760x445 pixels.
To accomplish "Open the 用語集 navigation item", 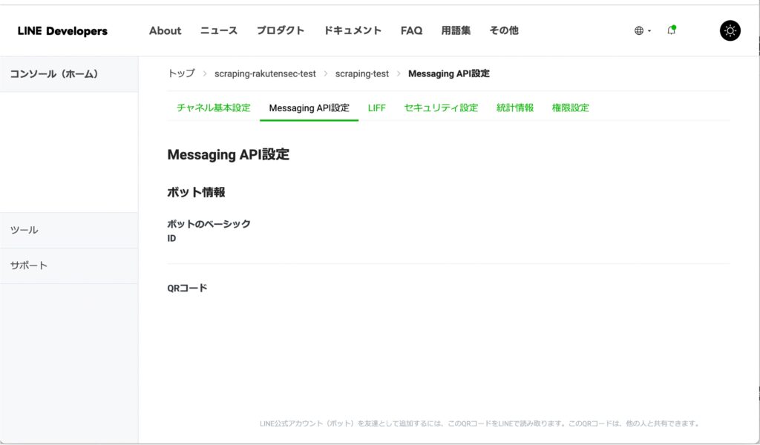I will pyautogui.click(x=456, y=30).
